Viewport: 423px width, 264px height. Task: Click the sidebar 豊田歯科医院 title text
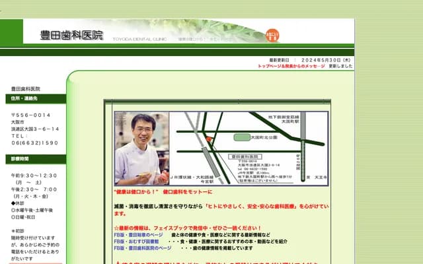pyautogui.click(x=26, y=89)
